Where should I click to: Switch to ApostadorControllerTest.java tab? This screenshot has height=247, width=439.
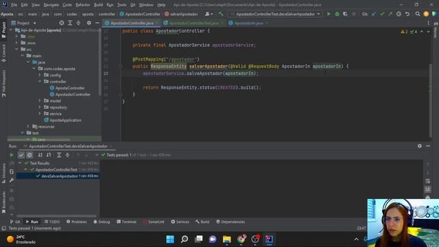(x=193, y=23)
